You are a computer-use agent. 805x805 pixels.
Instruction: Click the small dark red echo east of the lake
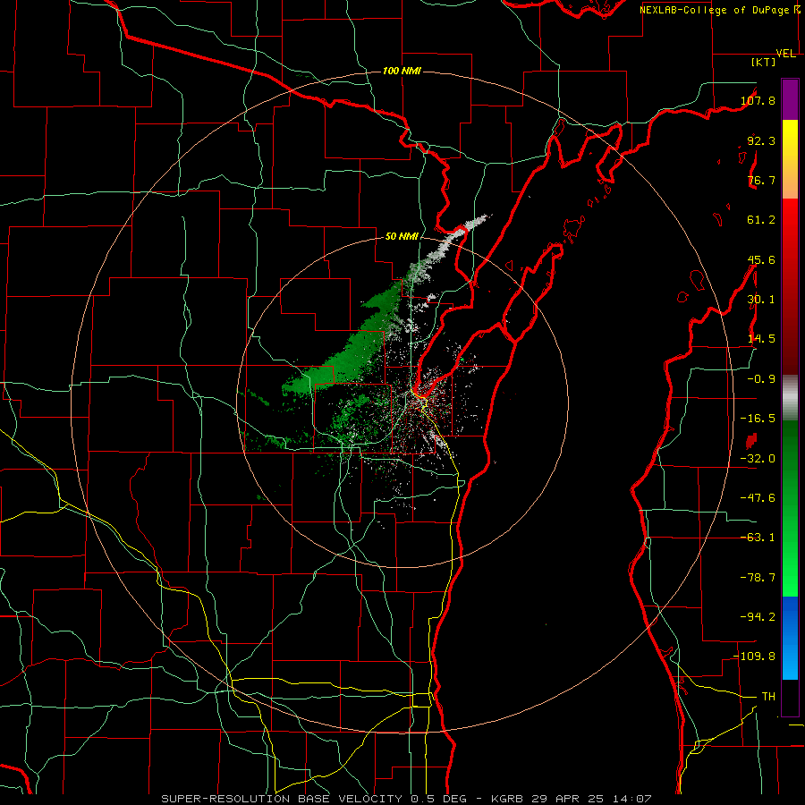click(x=751, y=440)
